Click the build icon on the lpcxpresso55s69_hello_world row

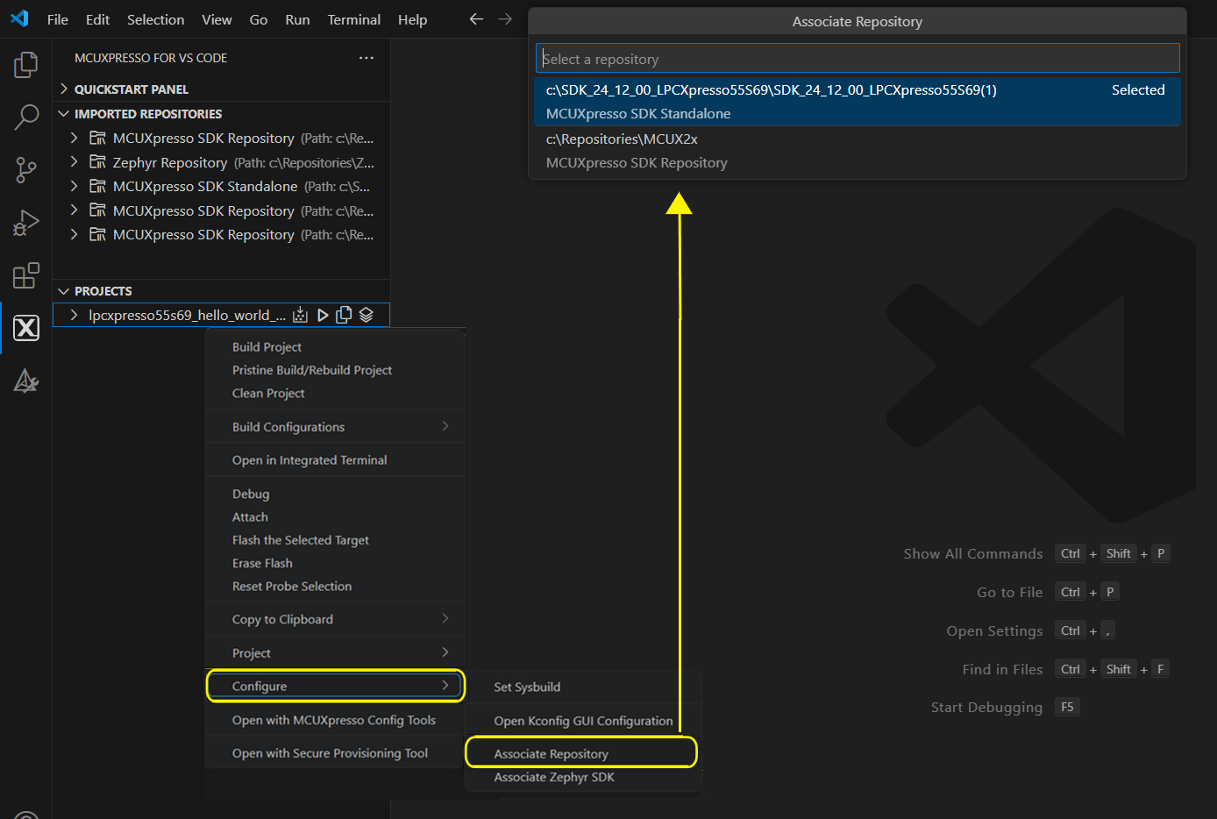[x=301, y=315]
